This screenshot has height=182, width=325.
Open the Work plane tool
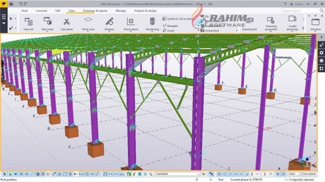(x=131, y=23)
